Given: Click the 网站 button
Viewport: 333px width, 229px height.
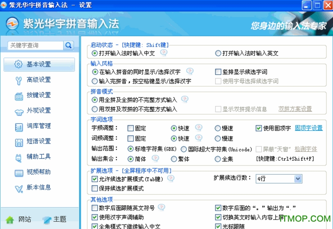Looking at the screenshot, I should [x=19, y=220].
